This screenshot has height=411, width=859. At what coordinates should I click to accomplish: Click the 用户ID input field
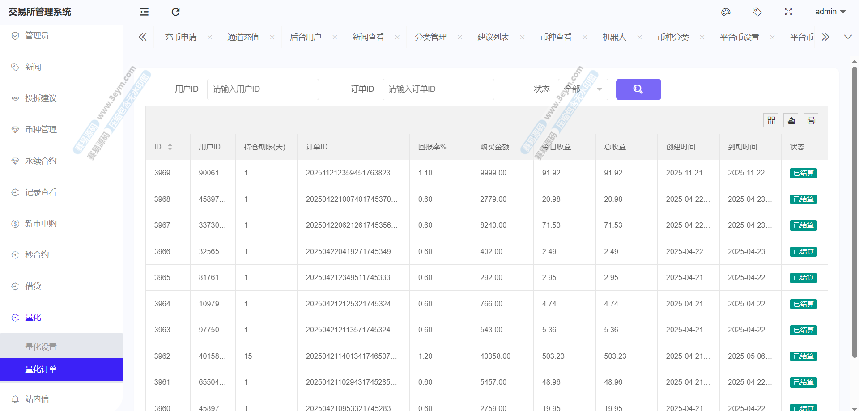pos(263,89)
